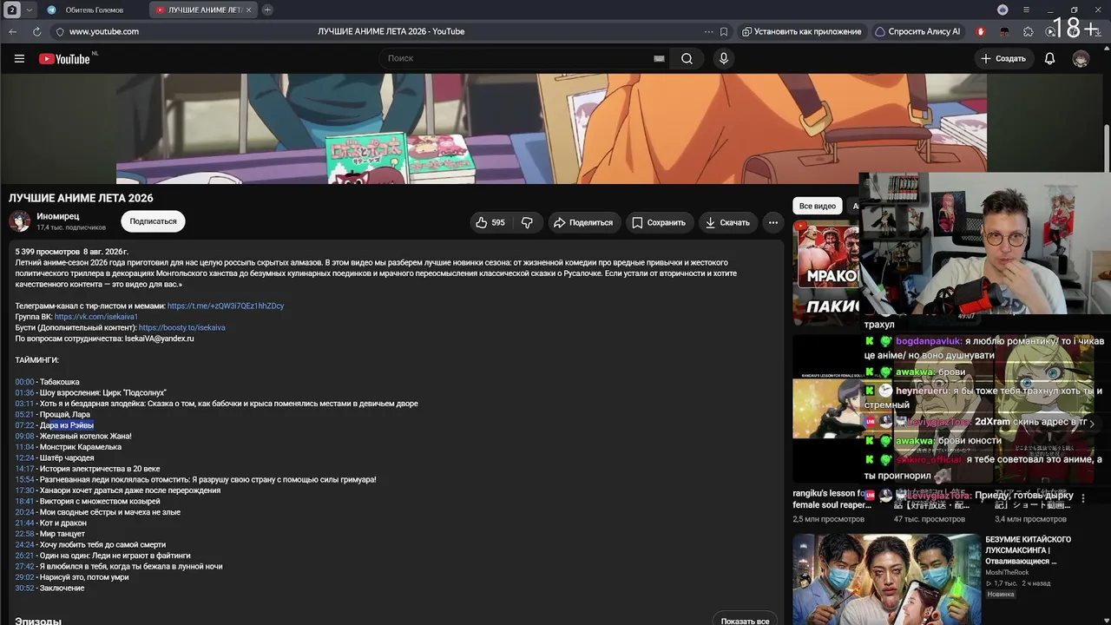This screenshot has width=1111, height=625.
Task: Close the ЛУЧШИЕ АНИМЕ ЛЕТА tab
Action: point(249,10)
